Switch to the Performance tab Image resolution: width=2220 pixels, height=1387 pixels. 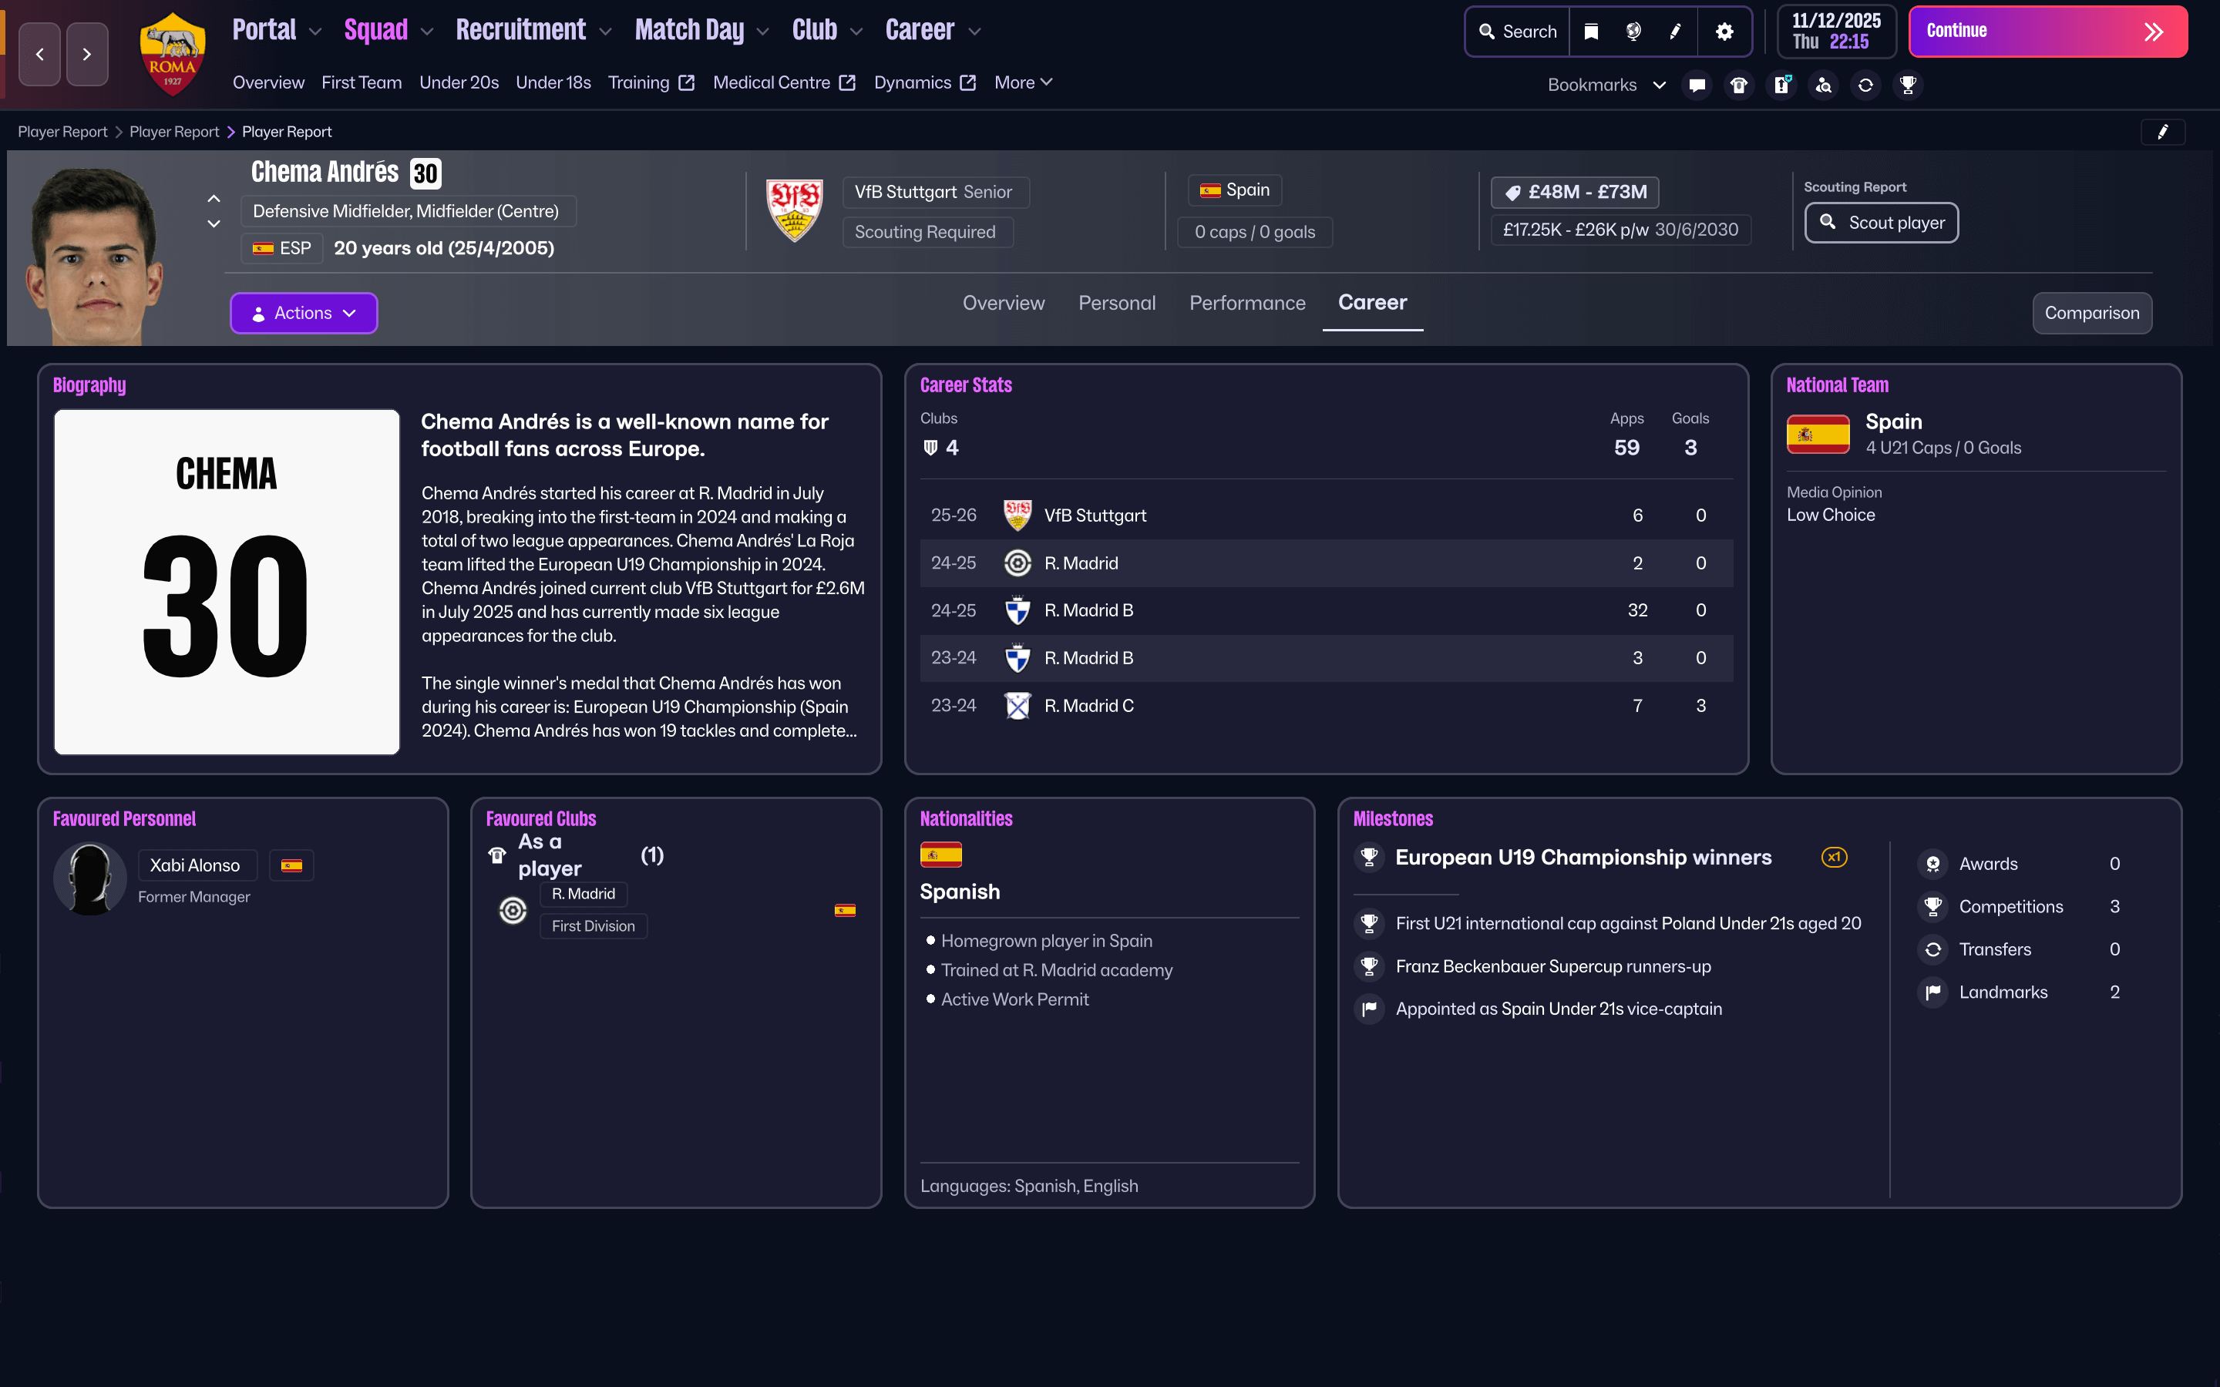coord(1246,303)
